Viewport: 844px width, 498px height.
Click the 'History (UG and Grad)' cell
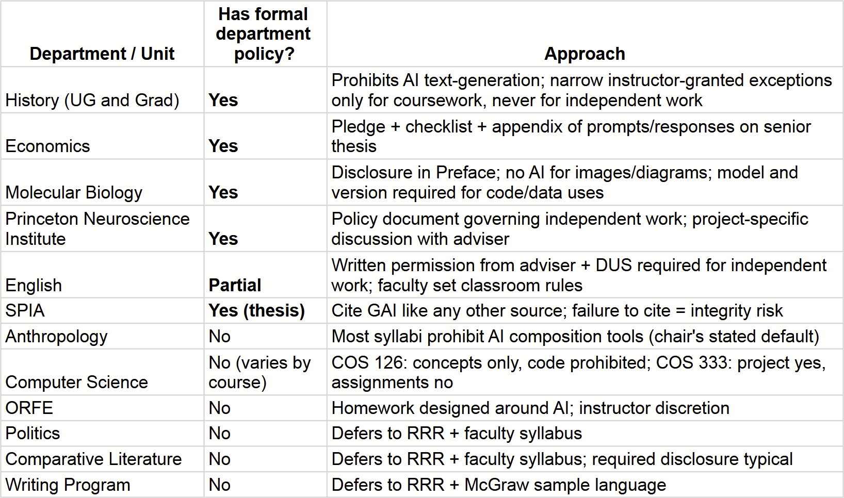[x=102, y=90]
